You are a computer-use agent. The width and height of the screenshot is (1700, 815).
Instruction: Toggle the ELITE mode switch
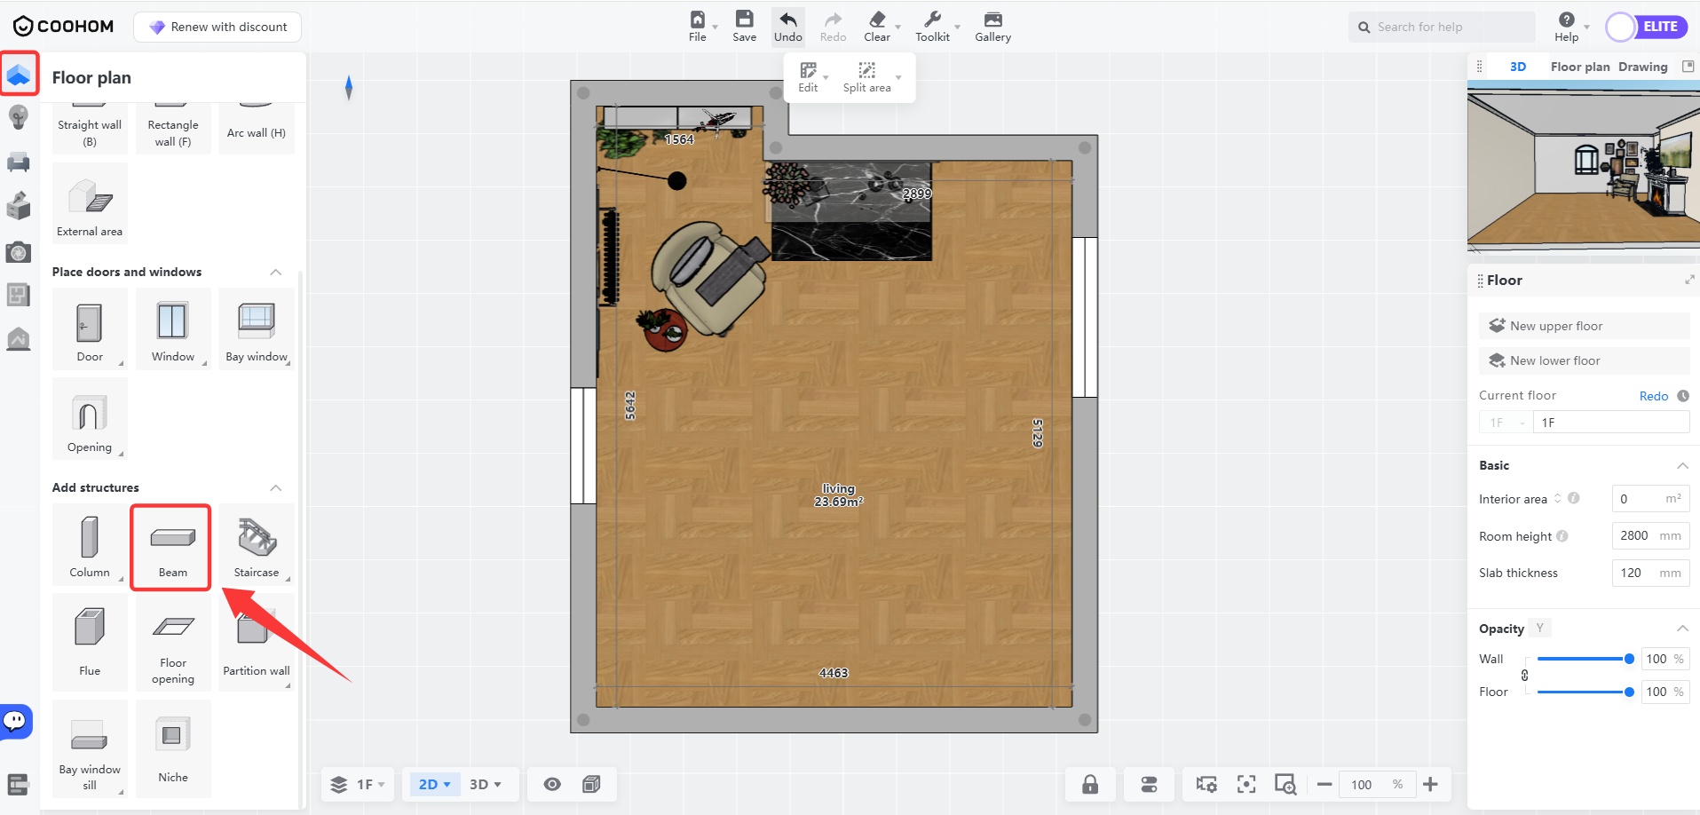pyautogui.click(x=1646, y=27)
